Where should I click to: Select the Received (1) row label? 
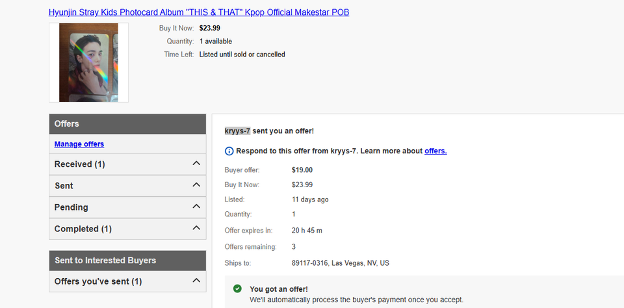79,164
